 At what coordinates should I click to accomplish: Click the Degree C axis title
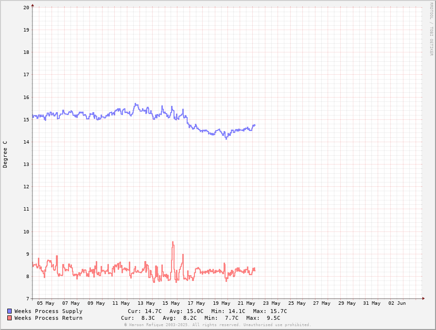coord(5,154)
